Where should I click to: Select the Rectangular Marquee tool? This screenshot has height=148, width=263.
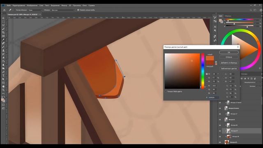[x=3, y=22]
